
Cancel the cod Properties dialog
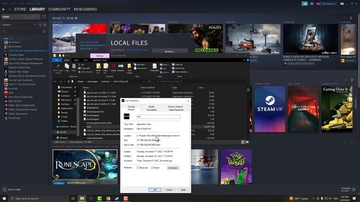(x=169, y=190)
